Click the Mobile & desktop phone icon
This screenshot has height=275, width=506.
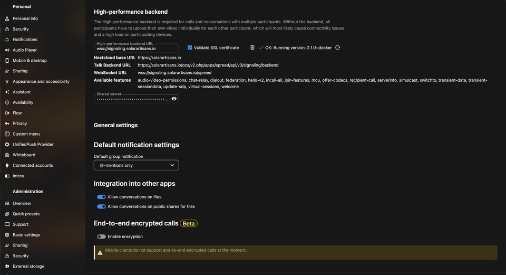click(7, 60)
